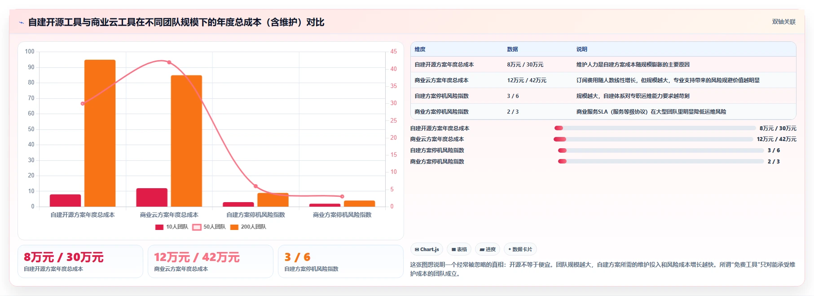Image resolution: width=814 pixels, height=296 pixels.
Task: Click the line point above 自建开源方案年度总成本
Action: point(83,104)
